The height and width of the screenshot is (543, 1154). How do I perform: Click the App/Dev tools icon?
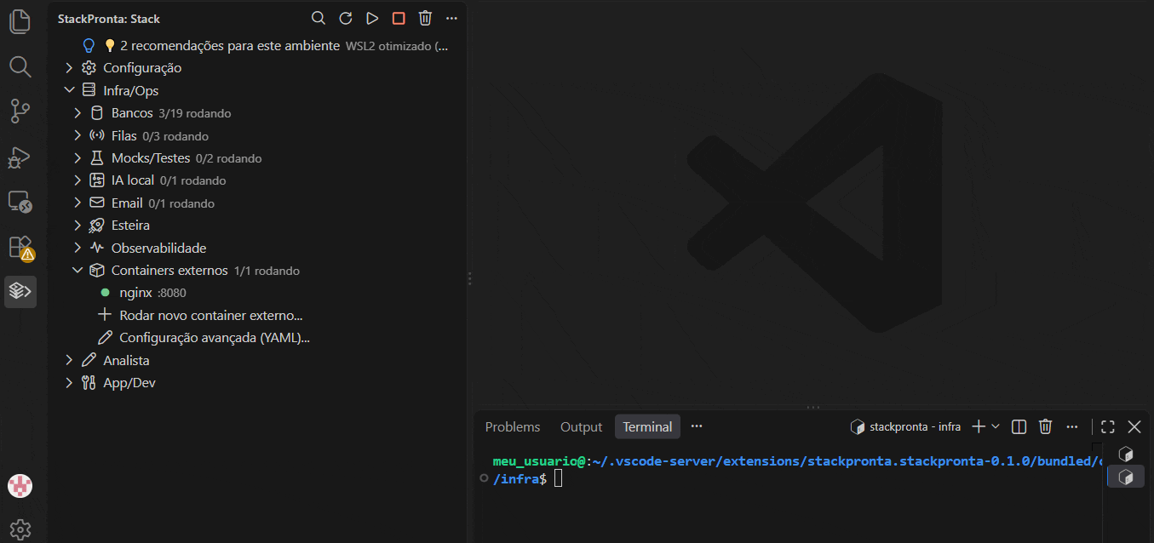pyautogui.click(x=89, y=383)
